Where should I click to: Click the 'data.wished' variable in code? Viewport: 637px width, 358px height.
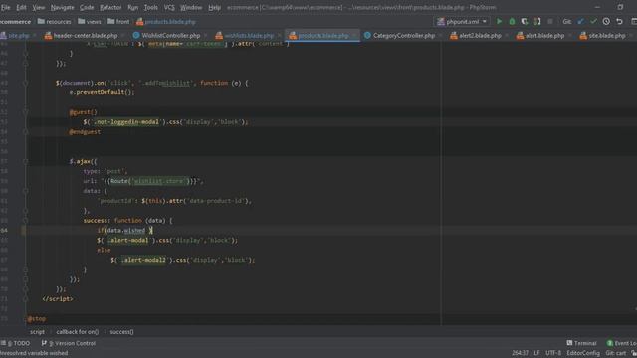[x=126, y=230]
